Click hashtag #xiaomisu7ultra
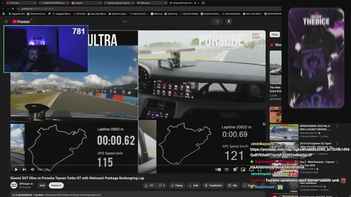Image resolution: width=351 pixels, height=197 pixels. (53, 195)
